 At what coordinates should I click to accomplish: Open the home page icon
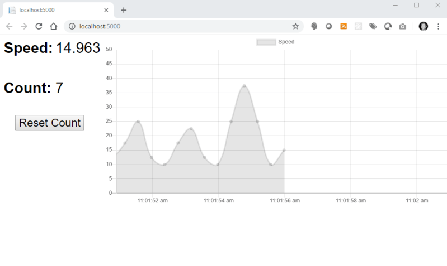pos(54,26)
